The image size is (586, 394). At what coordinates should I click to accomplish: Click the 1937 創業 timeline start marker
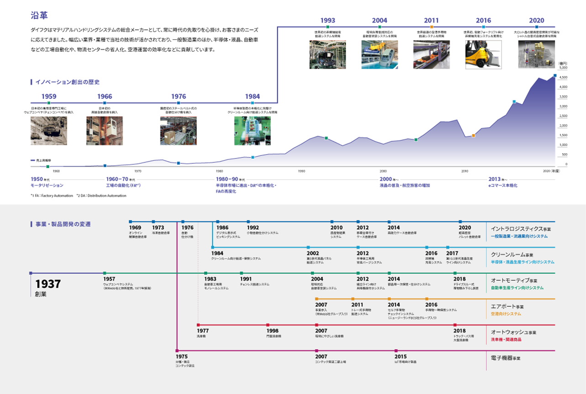pyautogui.click(x=31, y=273)
